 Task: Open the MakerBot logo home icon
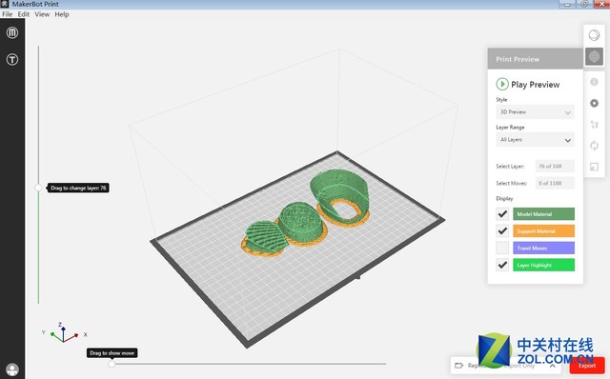pyautogui.click(x=12, y=32)
